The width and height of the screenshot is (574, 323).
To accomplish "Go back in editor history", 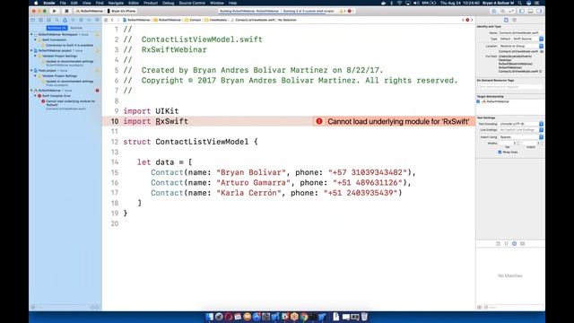I will [112, 20].
